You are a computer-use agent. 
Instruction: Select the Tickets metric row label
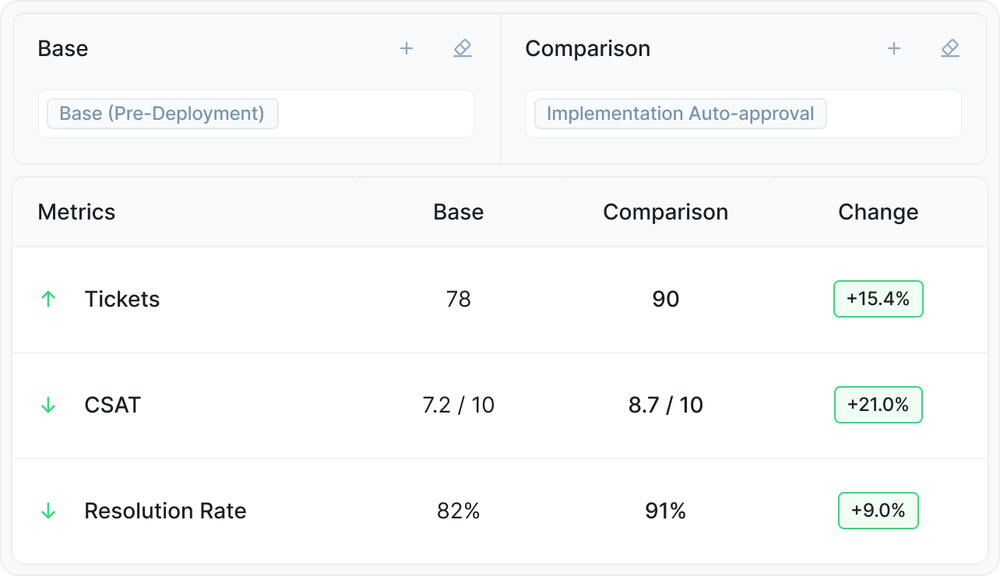(x=122, y=299)
